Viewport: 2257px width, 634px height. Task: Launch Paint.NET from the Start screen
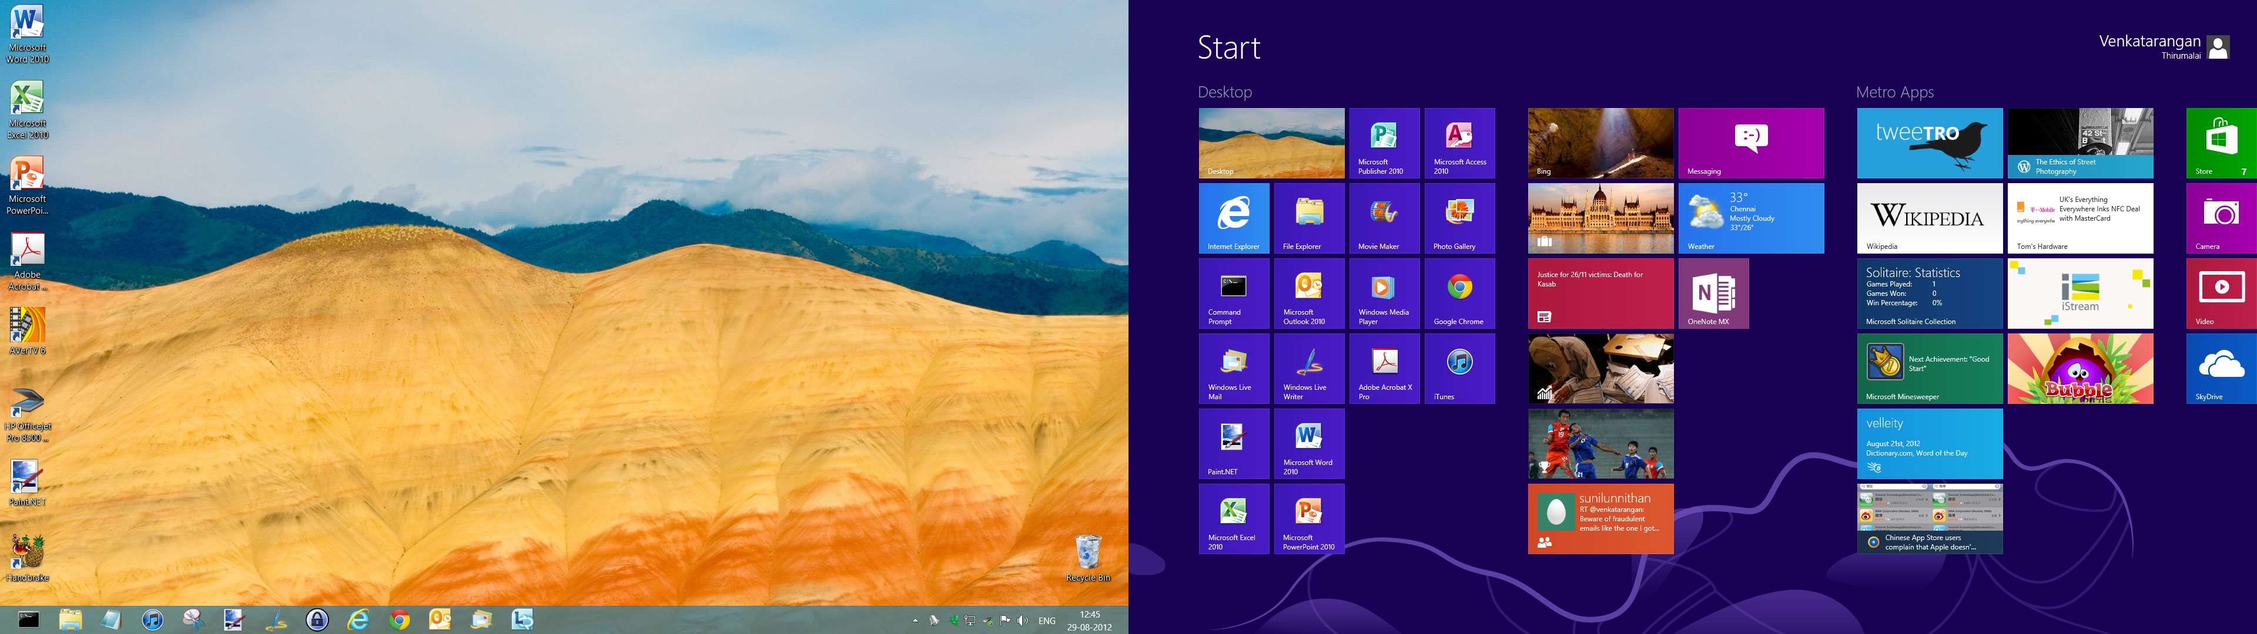[x=1234, y=444]
